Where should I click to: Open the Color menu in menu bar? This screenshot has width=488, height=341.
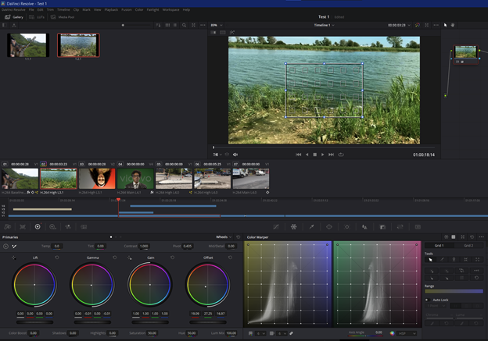139,9
